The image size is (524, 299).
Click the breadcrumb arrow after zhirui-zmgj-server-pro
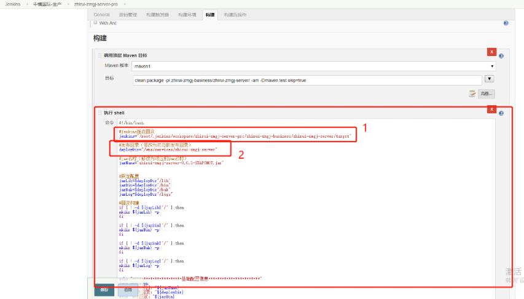[x=125, y=4]
